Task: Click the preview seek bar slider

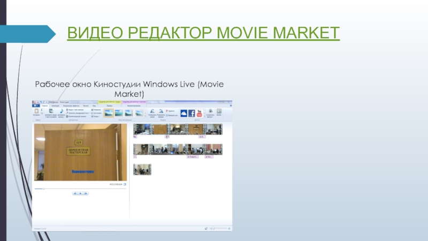Action: 43,189
